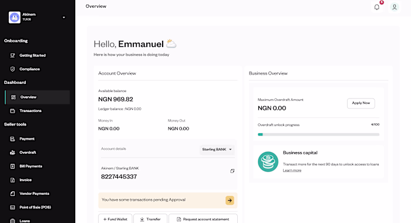Viewport: 411px width, 223px height.
Task: Click the Overview page title
Action: (96, 6)
